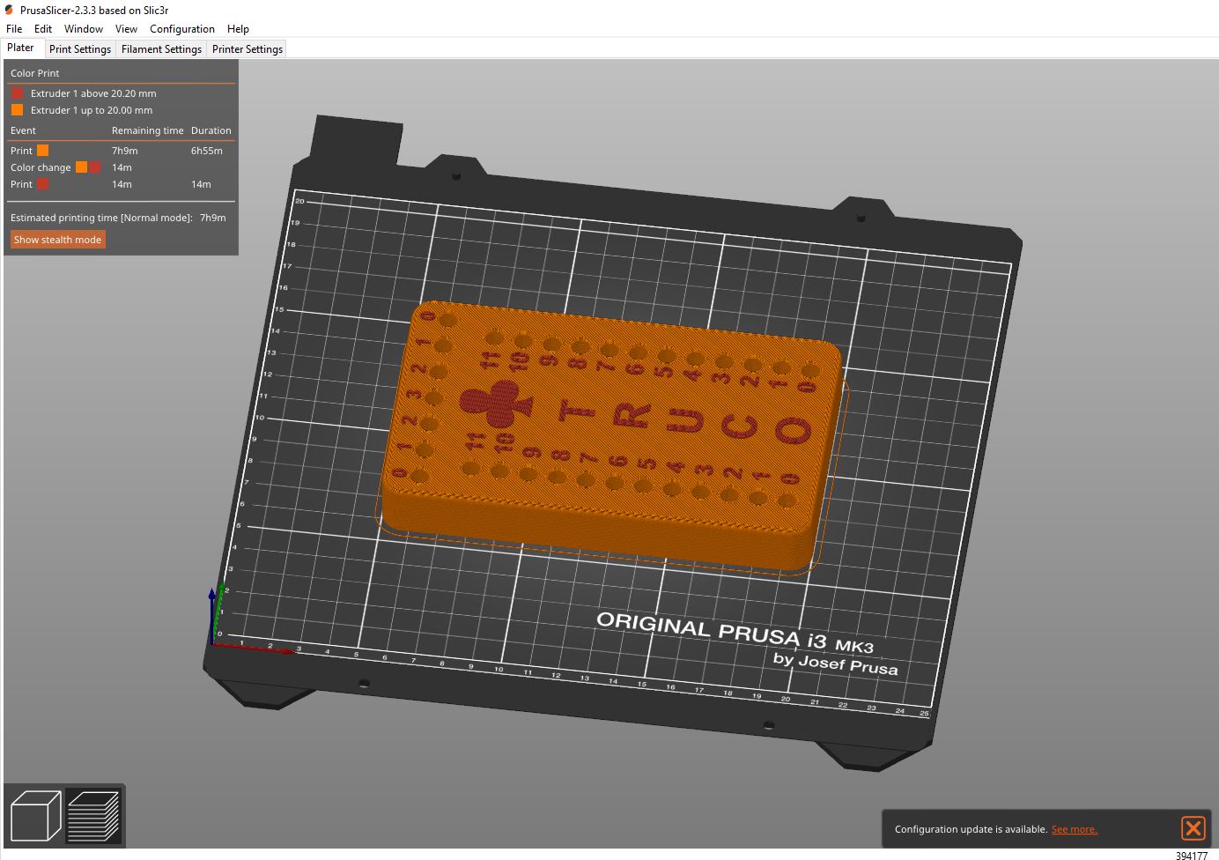Viewport: 1219px width, 860px height.
Task: Click the red Extruder 1 above 20.20 mm swatch
Action: (17, 93)
